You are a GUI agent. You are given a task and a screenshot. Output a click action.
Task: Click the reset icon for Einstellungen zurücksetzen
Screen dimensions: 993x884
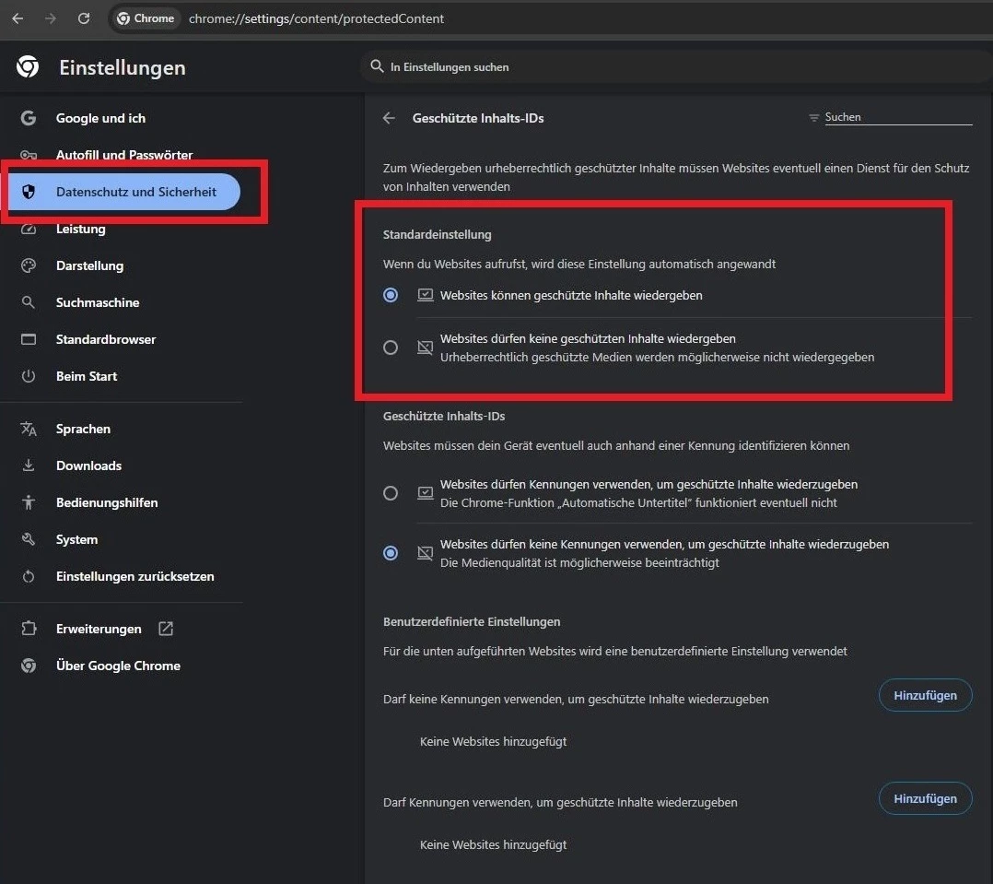(x=28, y=576)
